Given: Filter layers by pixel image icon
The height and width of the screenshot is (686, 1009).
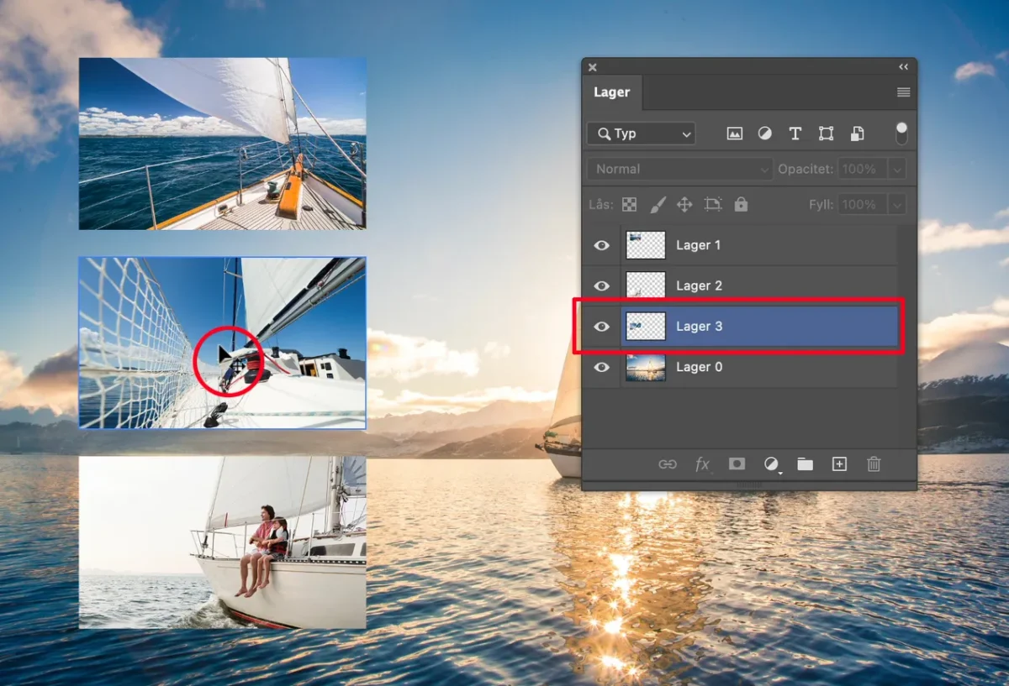Looking at the screenshot, I should (x=735, y=134).
